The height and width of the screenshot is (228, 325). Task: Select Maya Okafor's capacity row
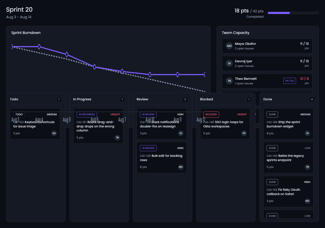click(x=267, y=46)
